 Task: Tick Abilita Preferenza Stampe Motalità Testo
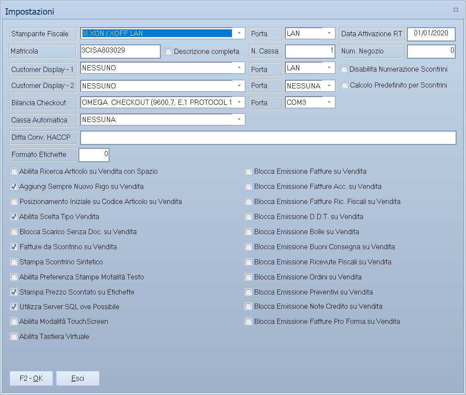tap(14, 277)
